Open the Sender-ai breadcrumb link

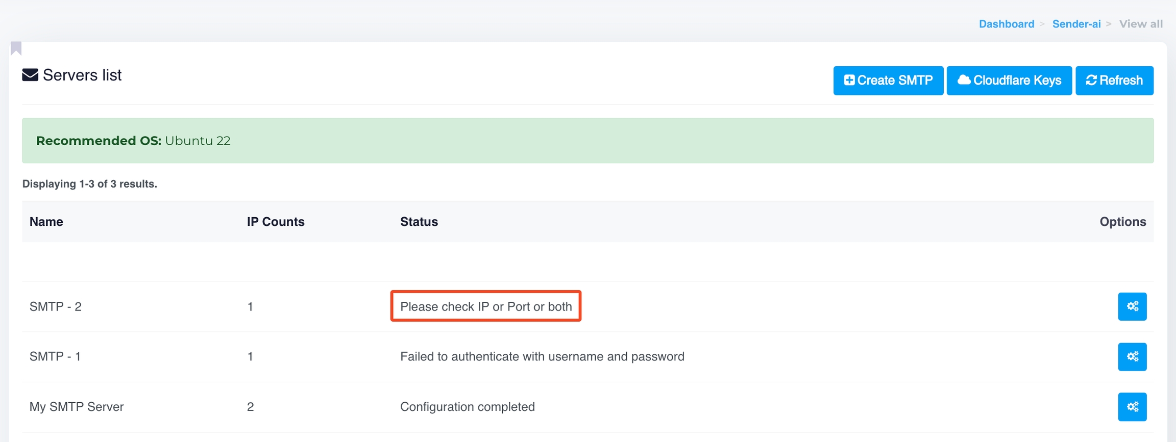click(x=1076, y=24)
